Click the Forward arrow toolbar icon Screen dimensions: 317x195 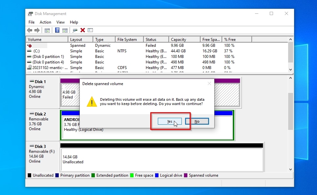coord(37,30)
